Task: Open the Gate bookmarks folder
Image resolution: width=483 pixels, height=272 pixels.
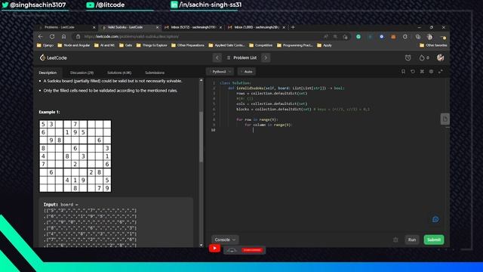Action: point(126,45)
